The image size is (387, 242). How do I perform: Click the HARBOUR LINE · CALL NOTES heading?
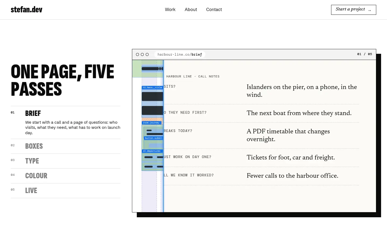click(193, 76)
